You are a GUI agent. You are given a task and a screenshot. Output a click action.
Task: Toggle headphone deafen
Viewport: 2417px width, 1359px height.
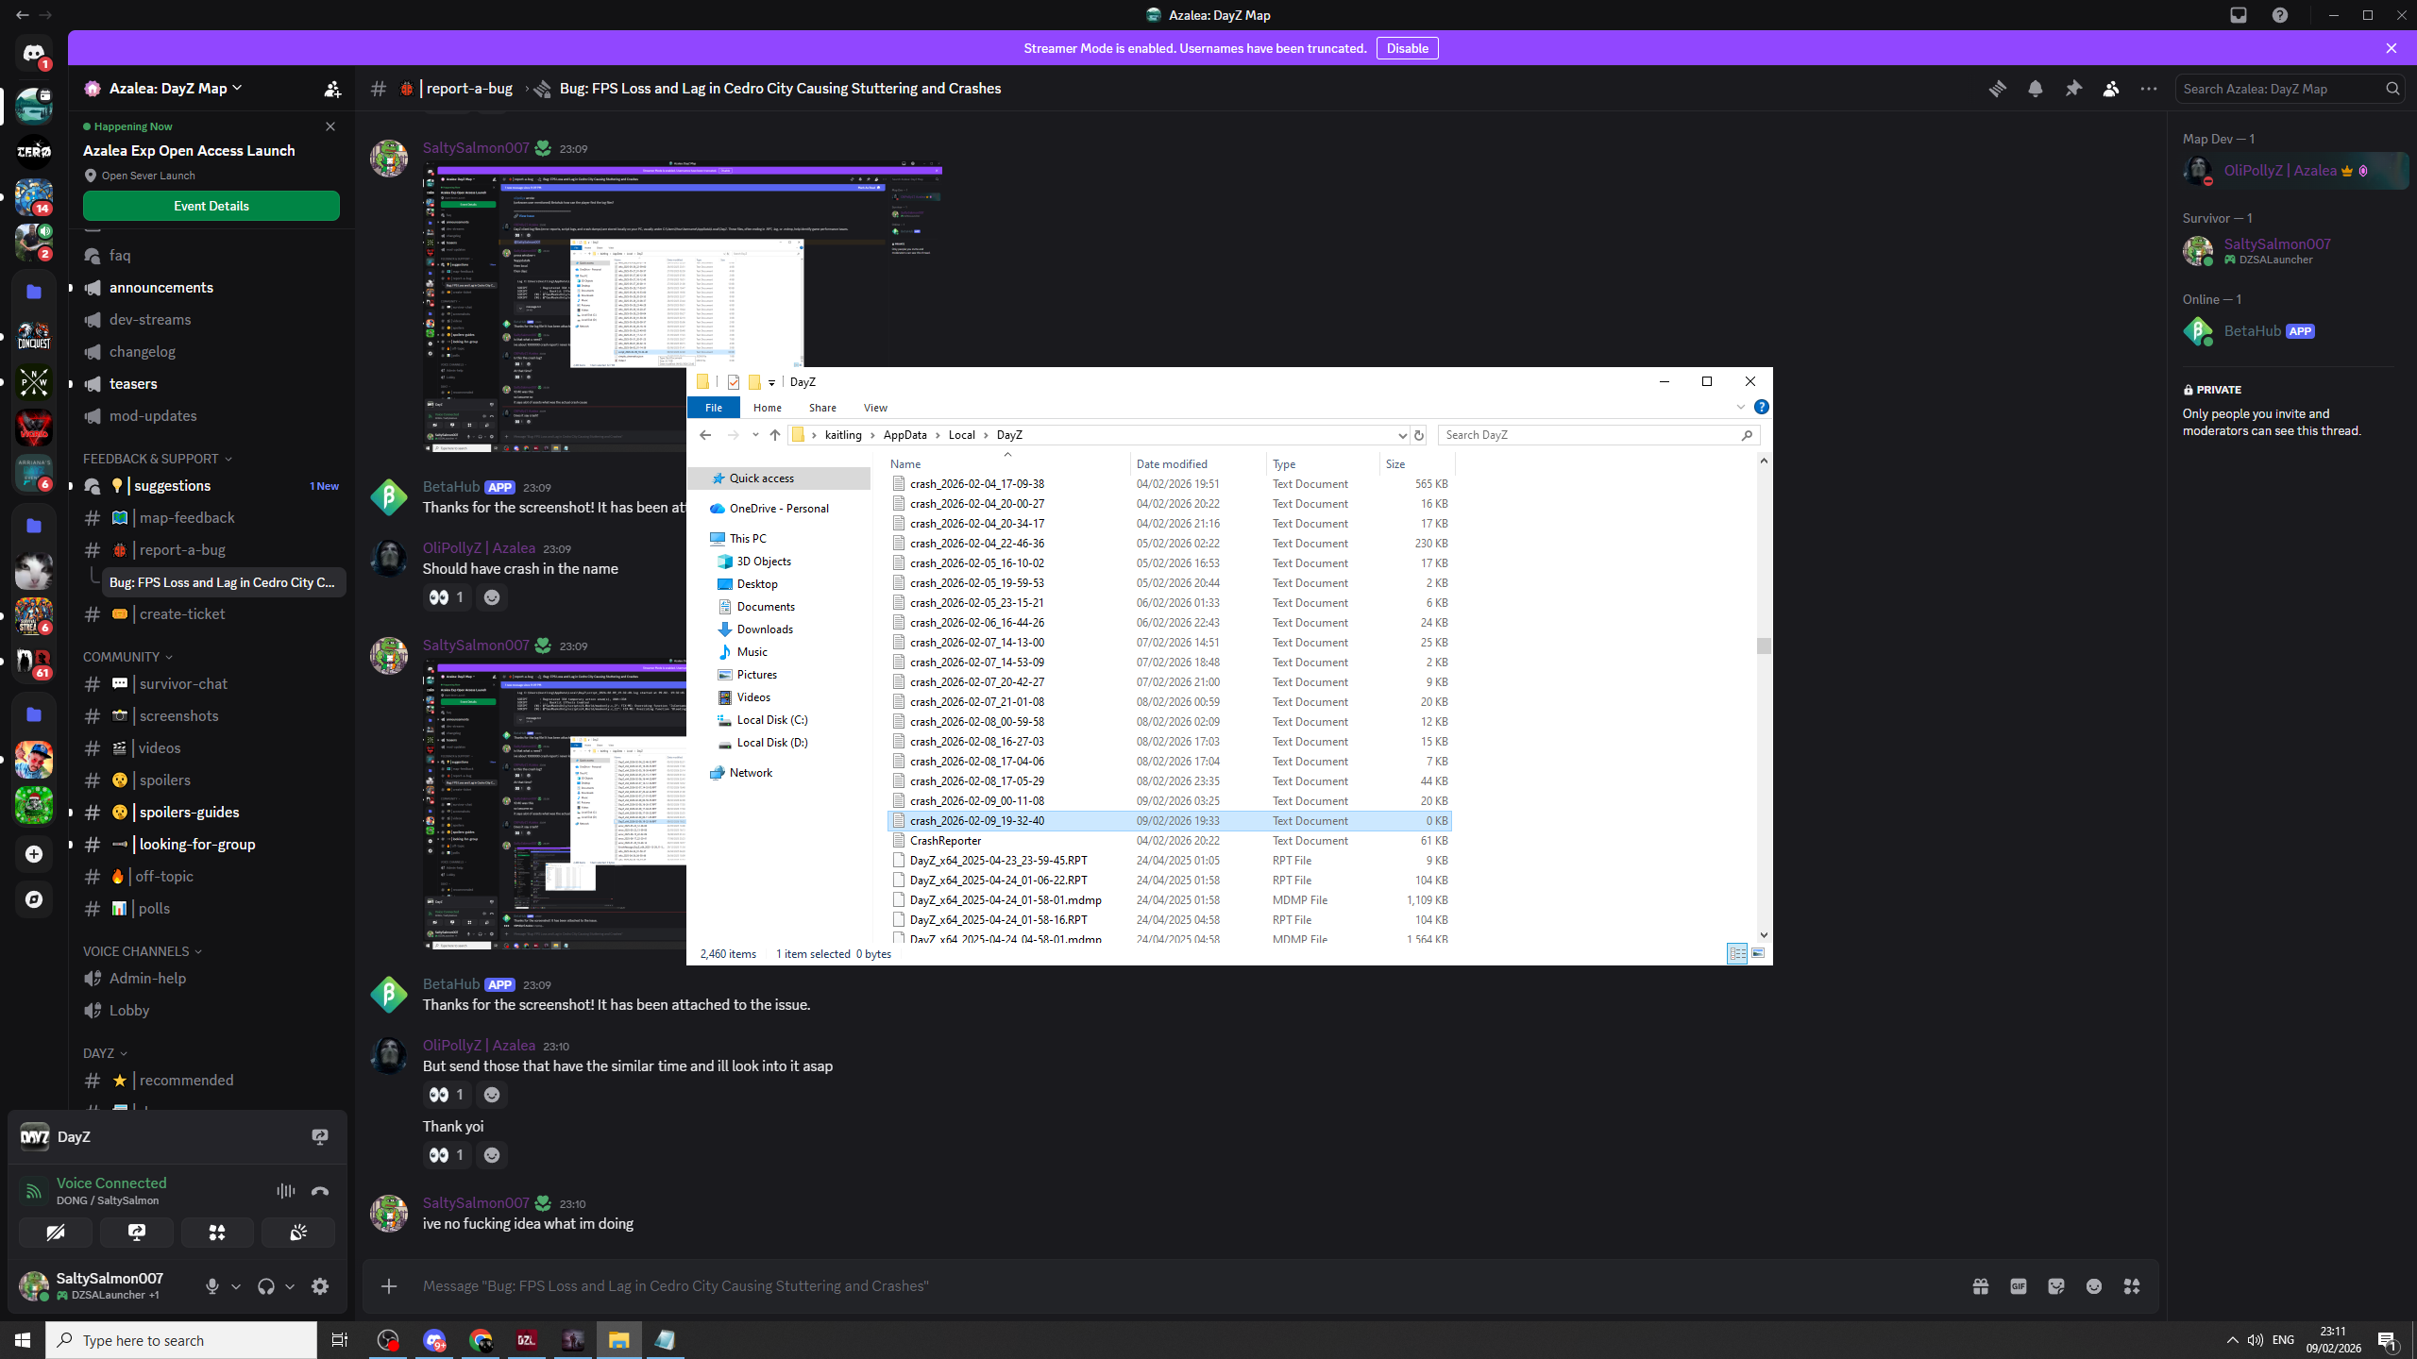coord(266,1286)
